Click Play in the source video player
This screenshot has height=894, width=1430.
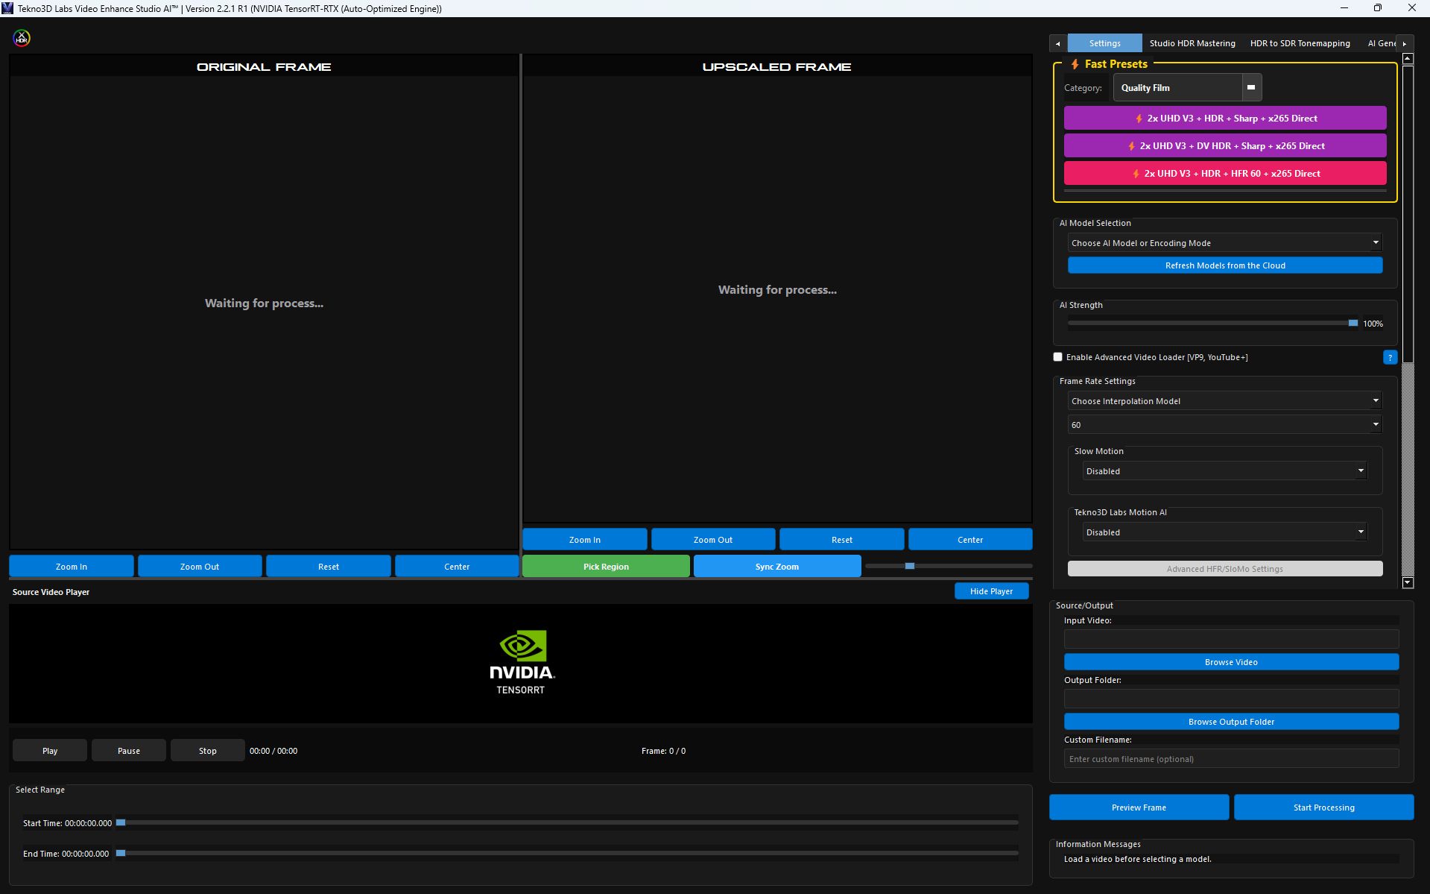pyautogui.click(x=50, y=751)
